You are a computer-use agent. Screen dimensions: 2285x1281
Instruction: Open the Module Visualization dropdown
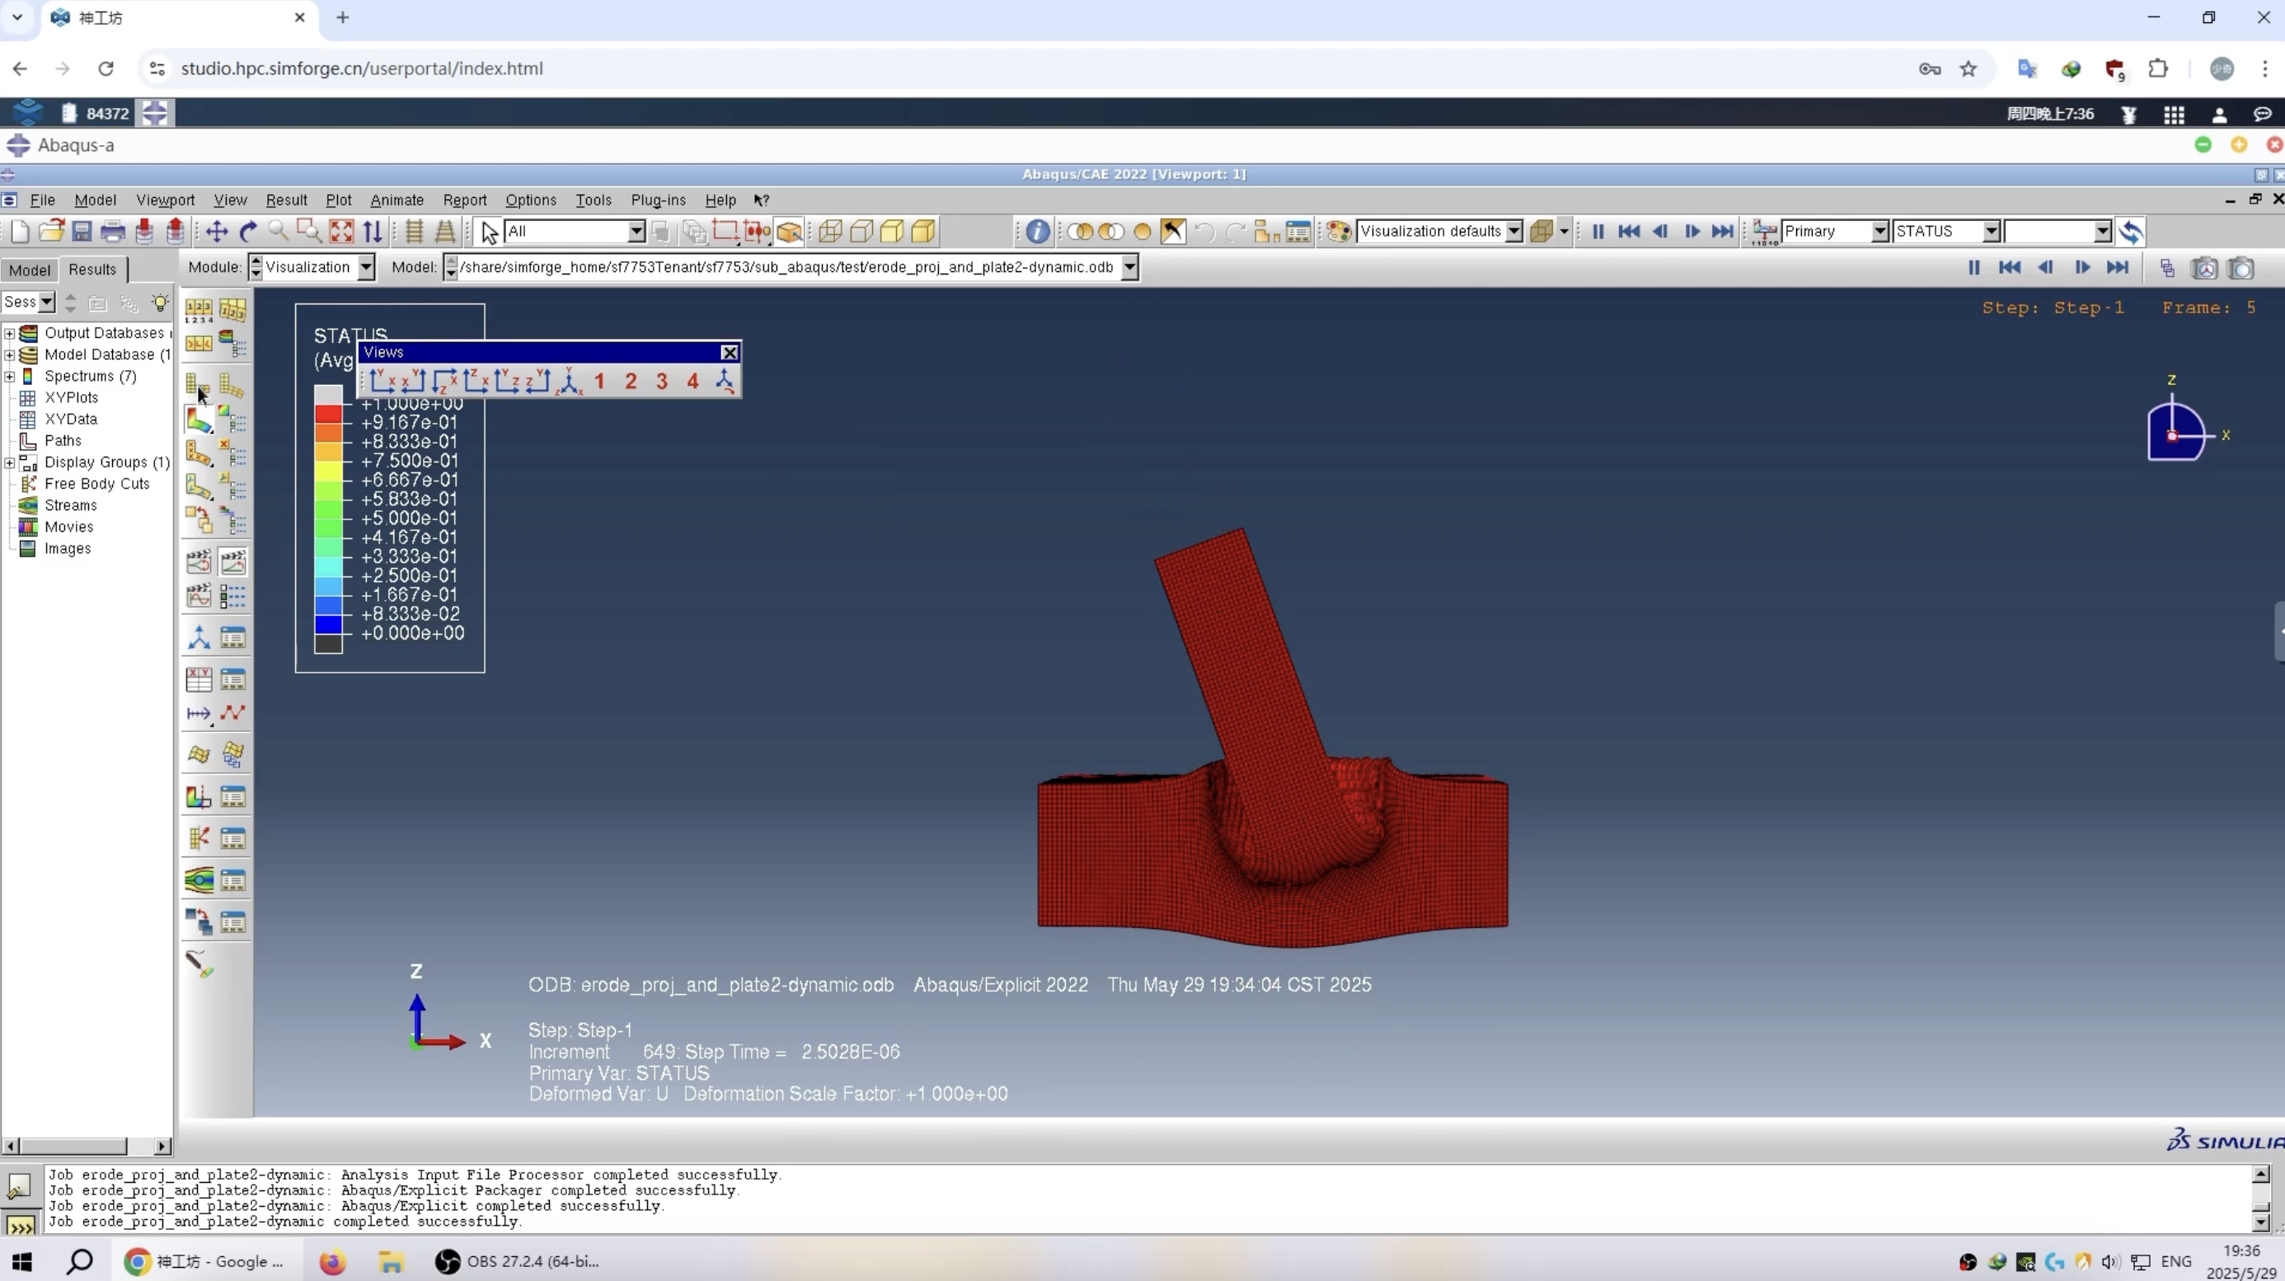pyautogui.click(x=365, y=267)
